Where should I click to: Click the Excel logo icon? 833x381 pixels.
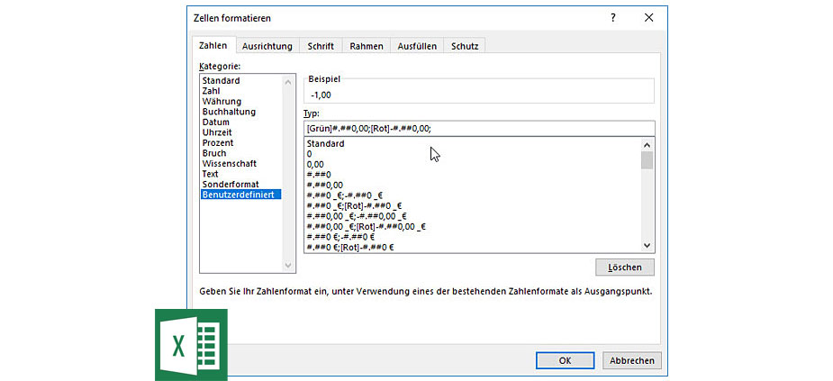191,343
